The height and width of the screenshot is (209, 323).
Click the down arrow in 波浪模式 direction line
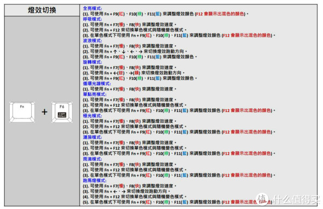[x=124, y=52]
